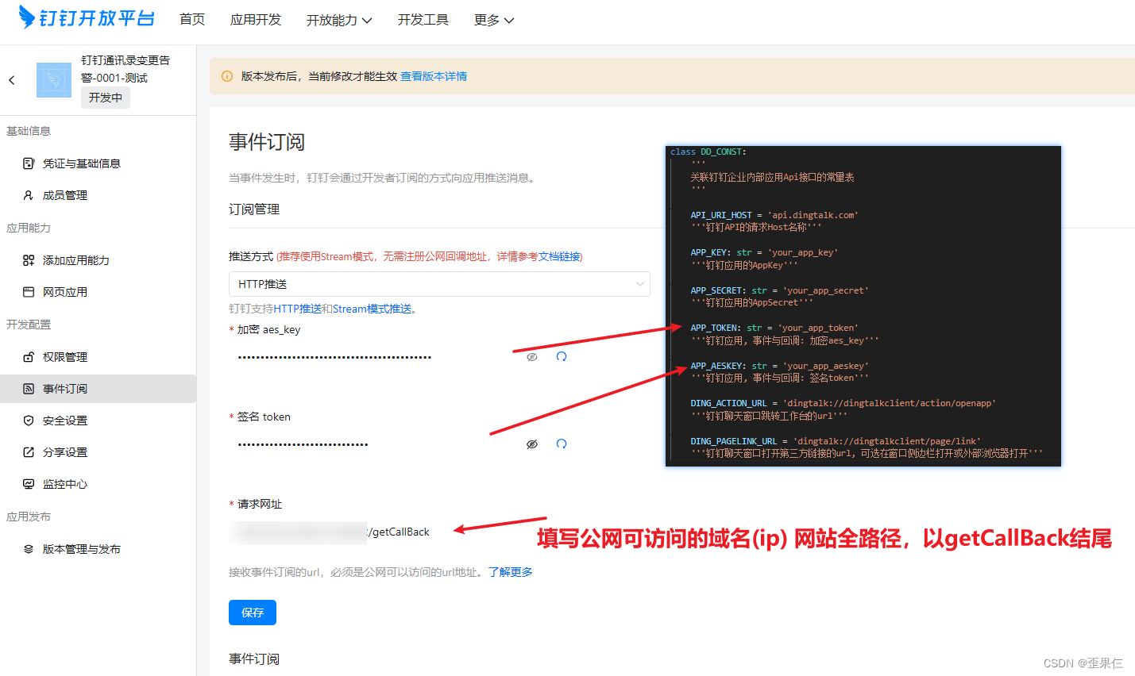The width and height of the screenshot is (1135, 676).
Task: Click the 事件订阅 icon in sidebar
Action: click(29, 389)
